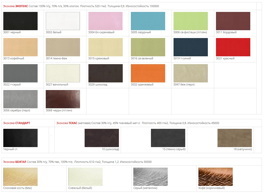The width and height of the screenshot is (264, 194).
Task: Choose the 3004 бл-сиреневый pink swatch
Action: [x=105, y=21]
